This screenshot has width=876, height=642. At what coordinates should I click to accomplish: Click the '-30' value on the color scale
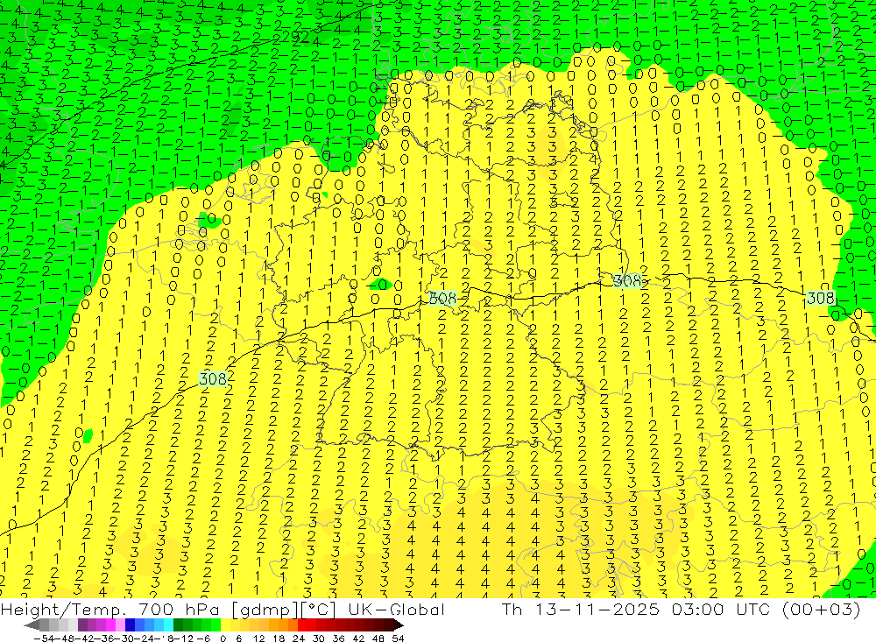pyautogui.click(x=124, y=638)
